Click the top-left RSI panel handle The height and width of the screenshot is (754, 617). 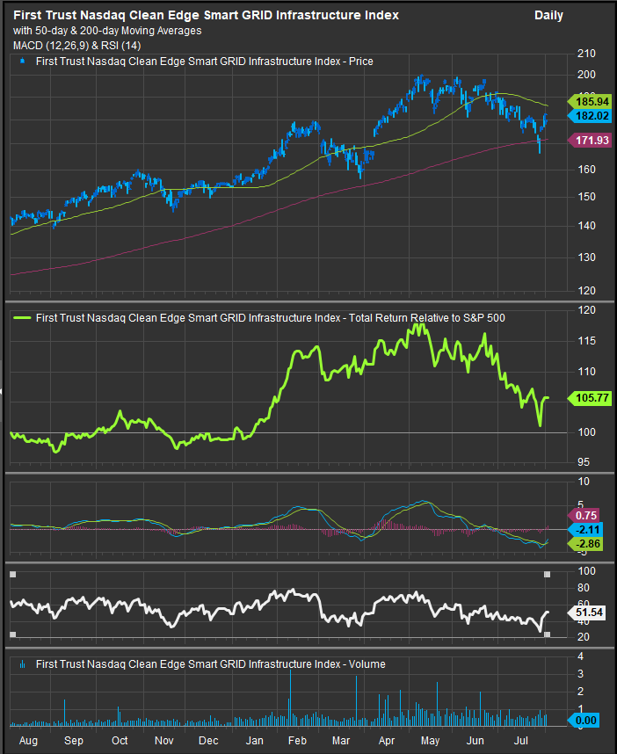coord(13,575)
